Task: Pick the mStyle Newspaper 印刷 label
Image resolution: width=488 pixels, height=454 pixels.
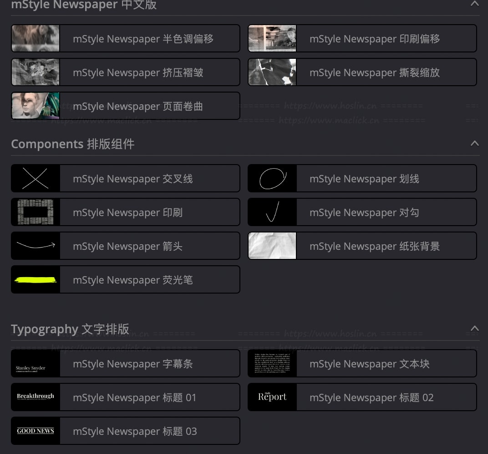Action: click(127, 212)
